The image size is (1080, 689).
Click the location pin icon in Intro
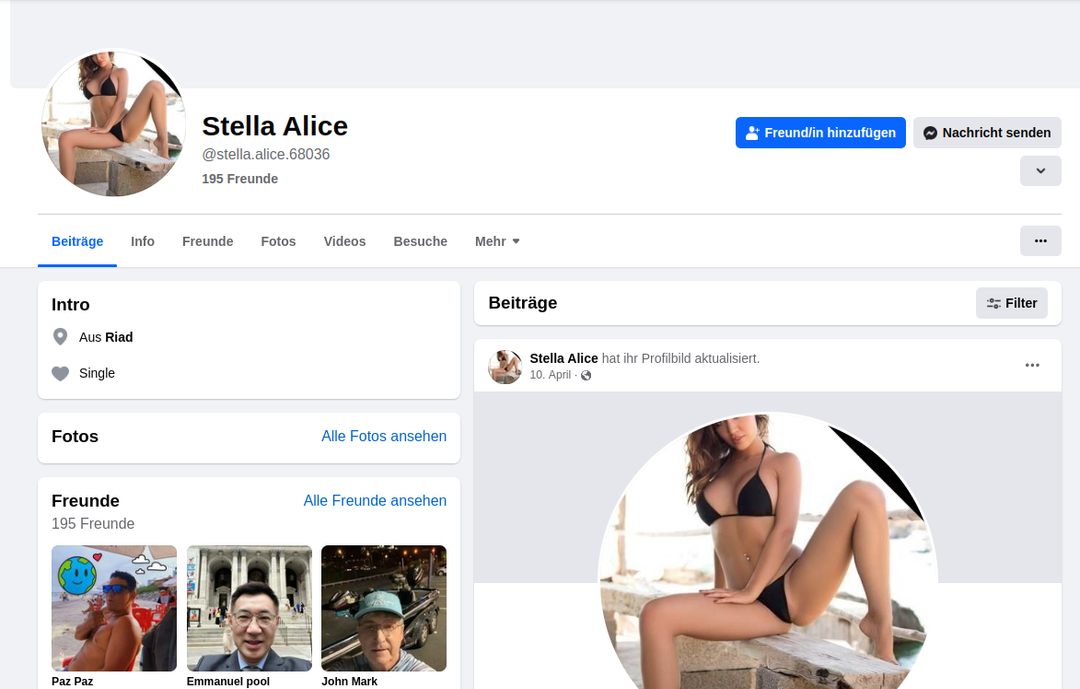click(61, 337)
